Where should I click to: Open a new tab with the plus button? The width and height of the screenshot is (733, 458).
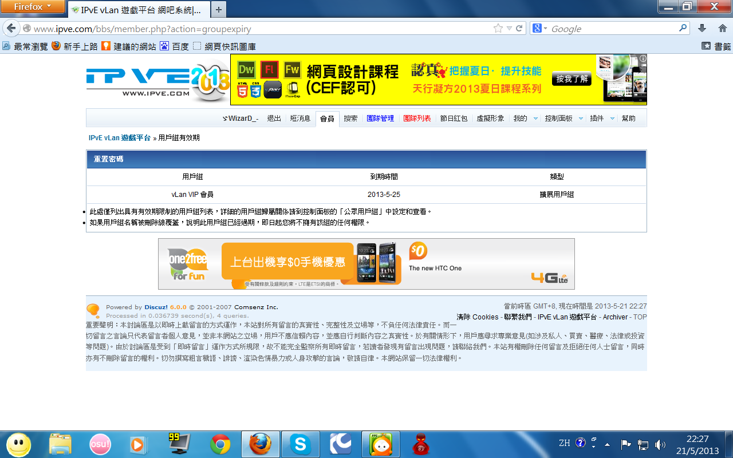click(x=219, y=10)
